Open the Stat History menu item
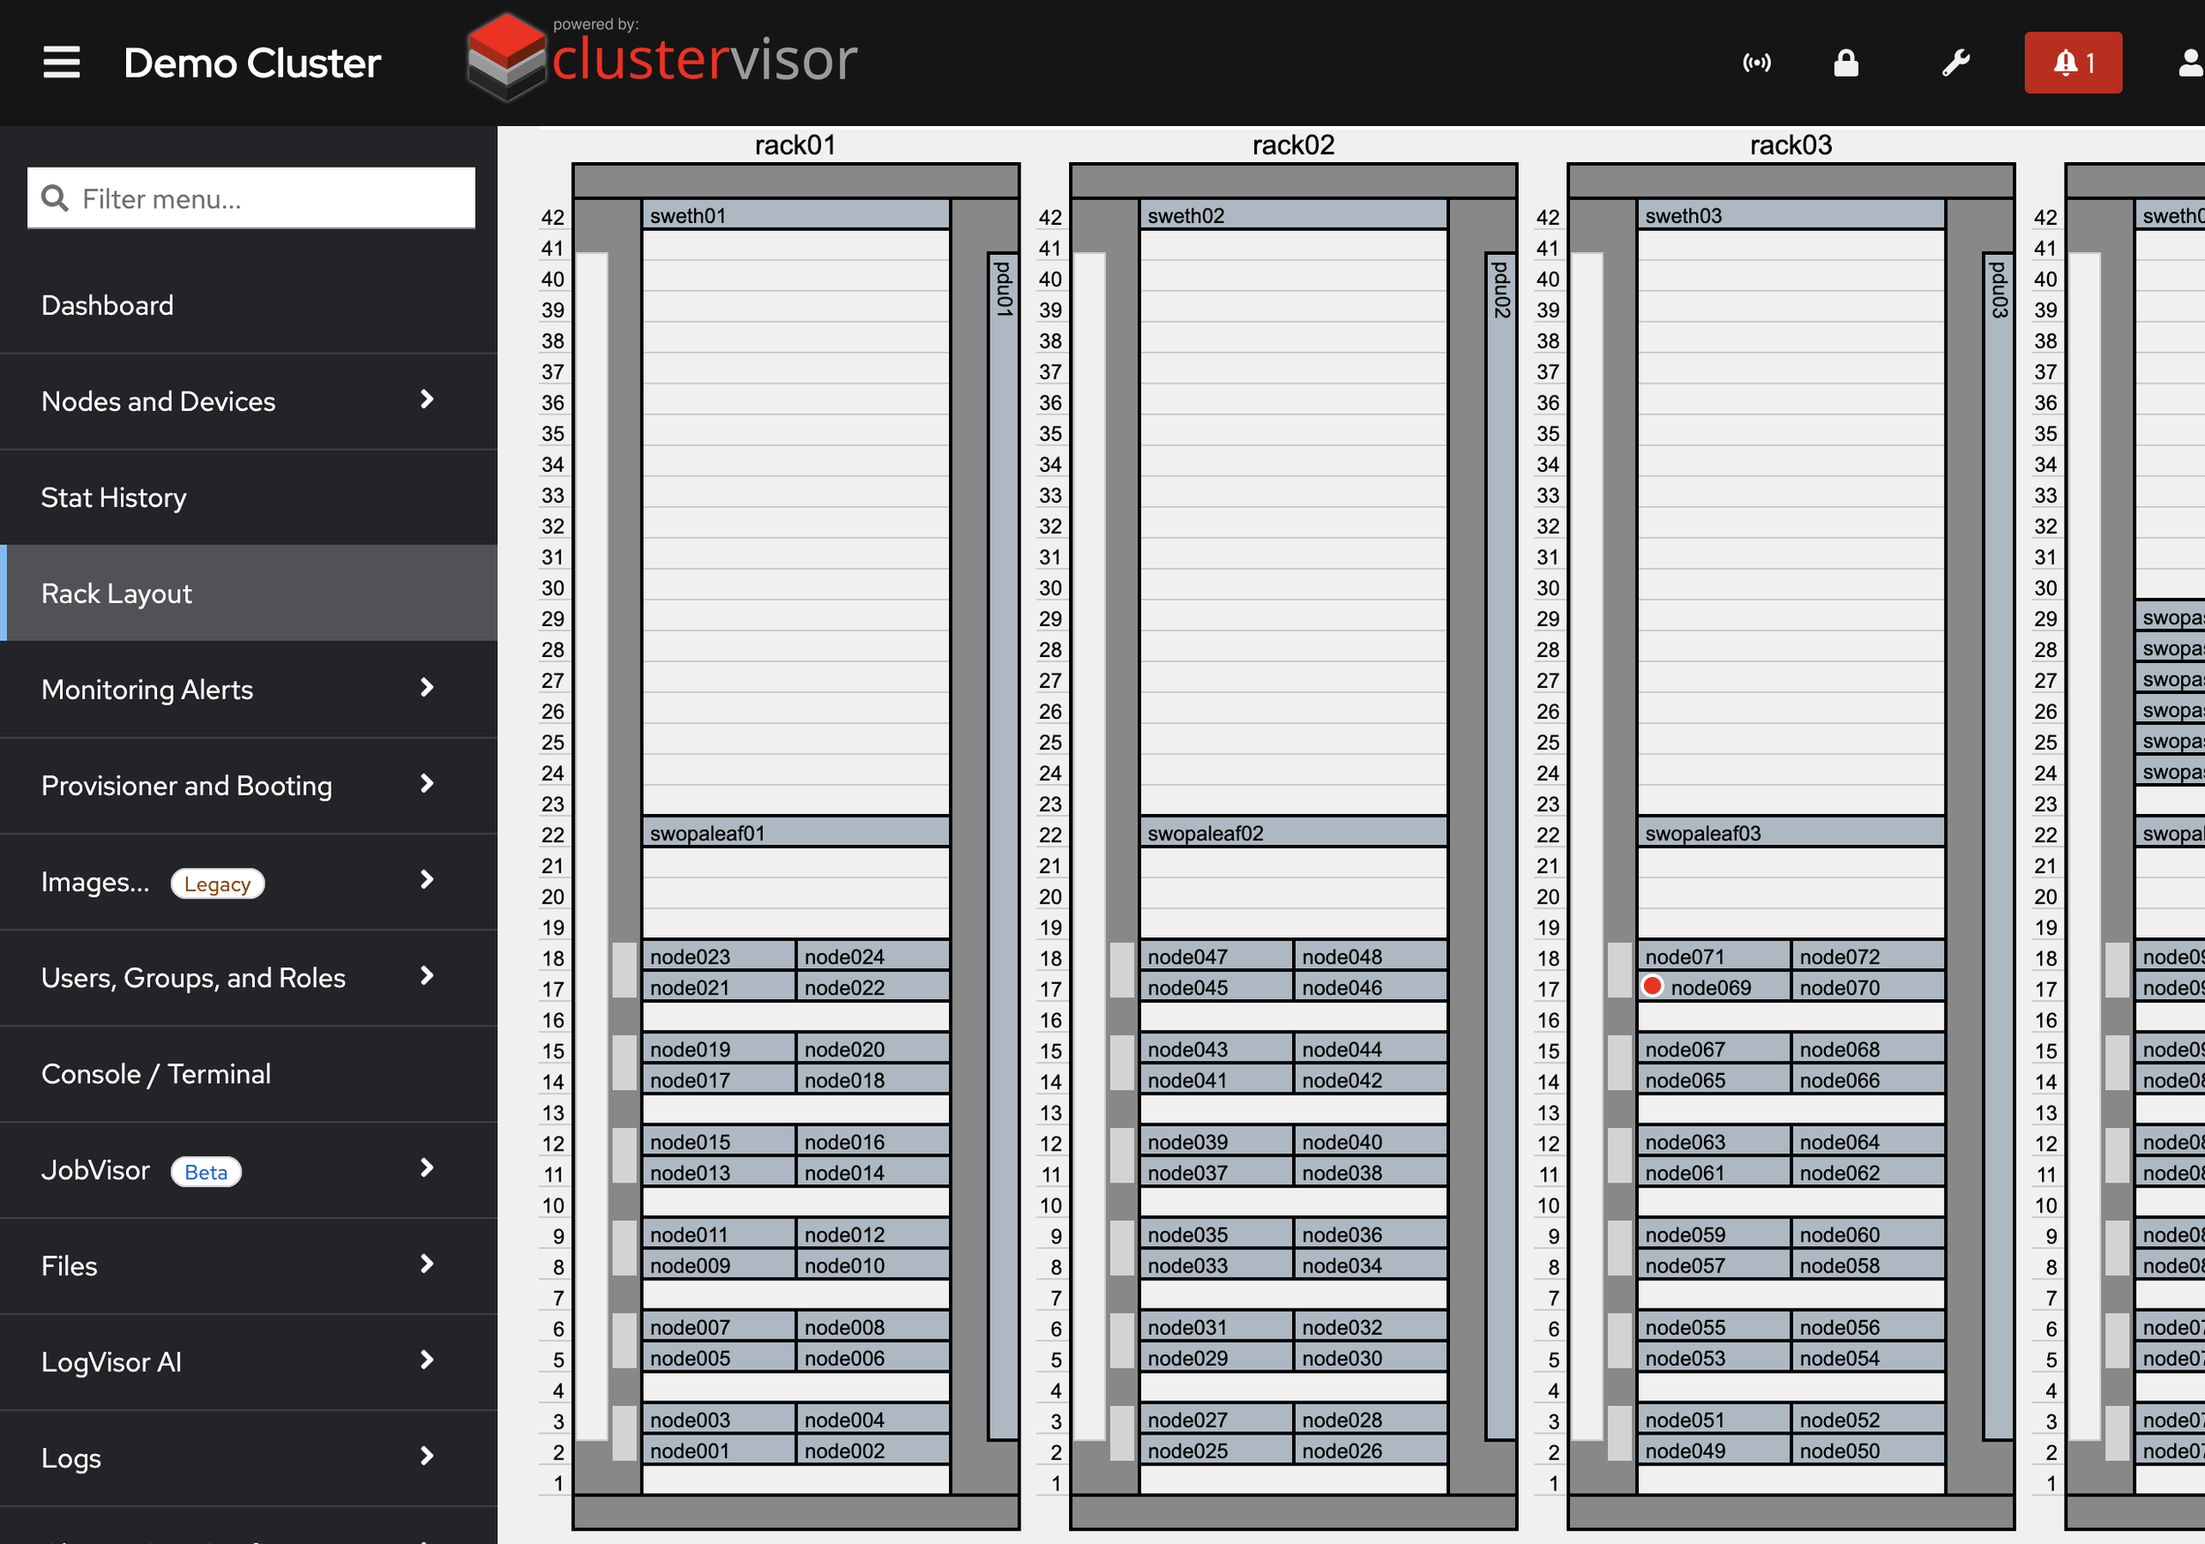 click(249, 497)
